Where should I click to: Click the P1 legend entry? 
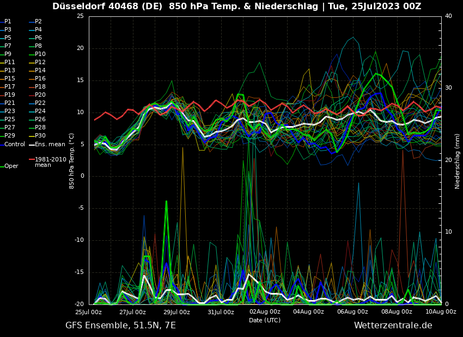coord(8,22)
